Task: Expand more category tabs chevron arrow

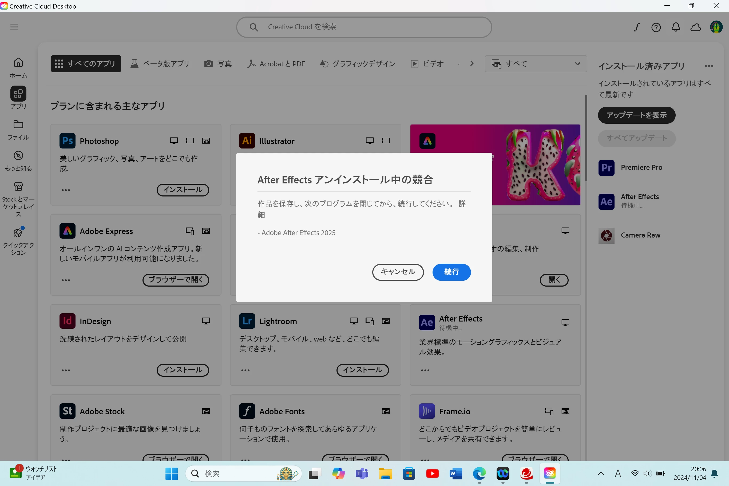Action: [472, 63]
